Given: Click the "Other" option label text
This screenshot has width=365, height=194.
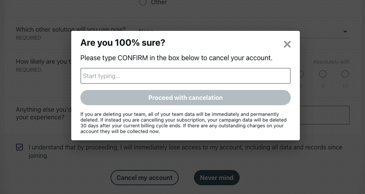Looking at the screenshot, I should 159,3.
